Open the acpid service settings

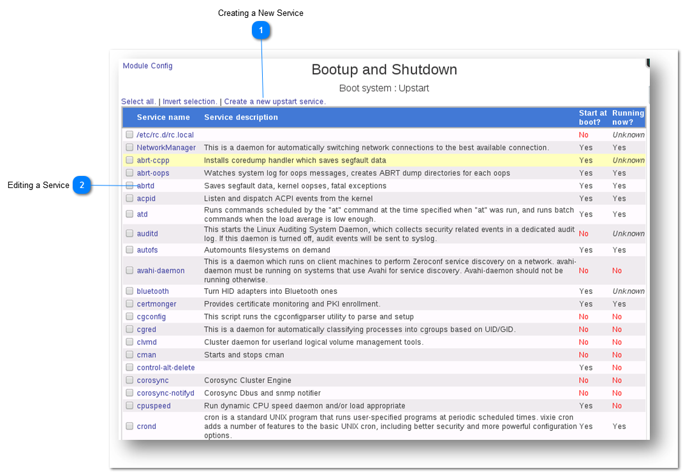click(x=145, y=198)
